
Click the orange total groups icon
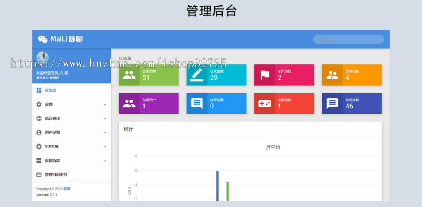[x=332, y=75]
